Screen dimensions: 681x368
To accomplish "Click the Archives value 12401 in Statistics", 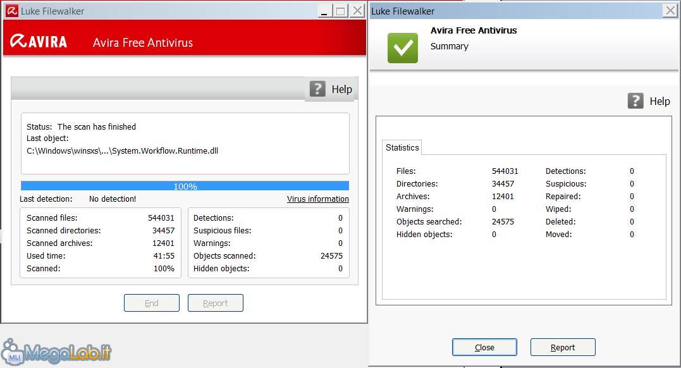I will coord(503,197).
